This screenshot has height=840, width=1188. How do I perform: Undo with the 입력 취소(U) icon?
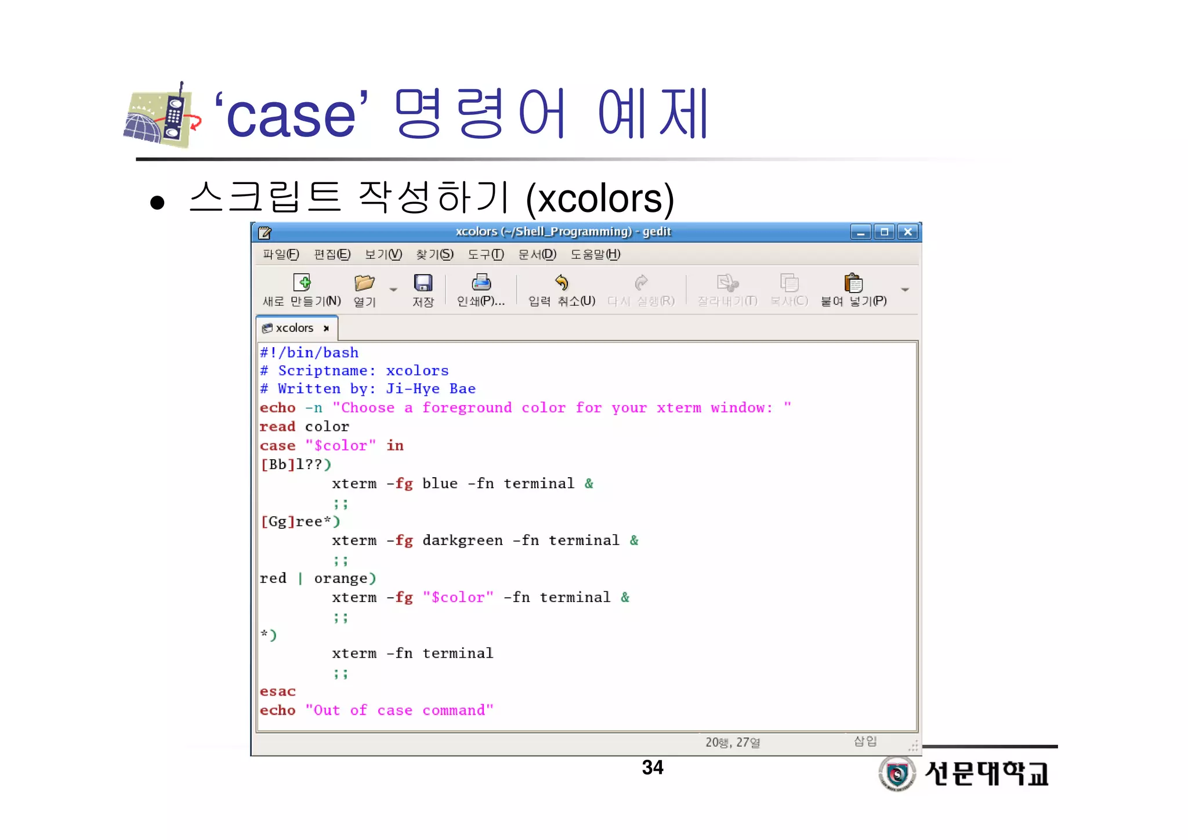point(562,282)
